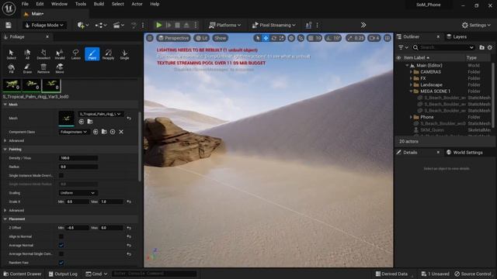Viewport: 497px width, 279px height.
Task: Toggle Average Normal Single Component checkbox
Action: 61,253
